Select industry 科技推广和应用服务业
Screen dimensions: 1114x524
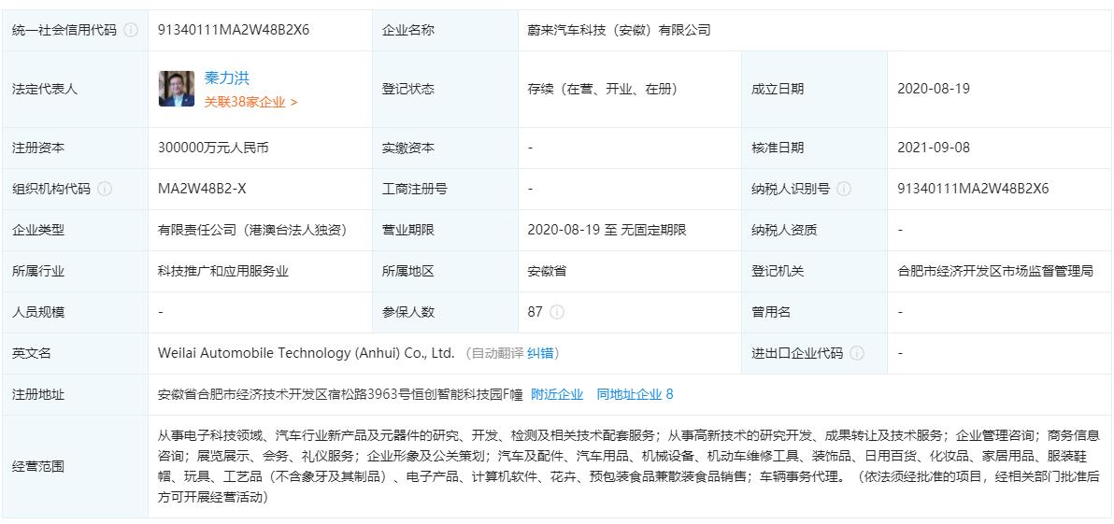(x=223, y=271)
